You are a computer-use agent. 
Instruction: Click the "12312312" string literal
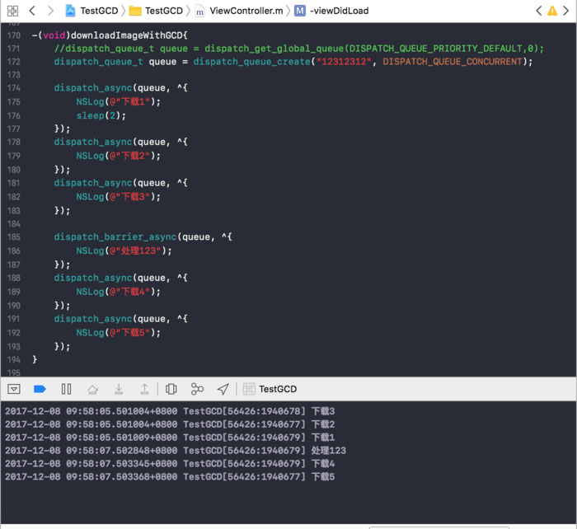(344, 62)
